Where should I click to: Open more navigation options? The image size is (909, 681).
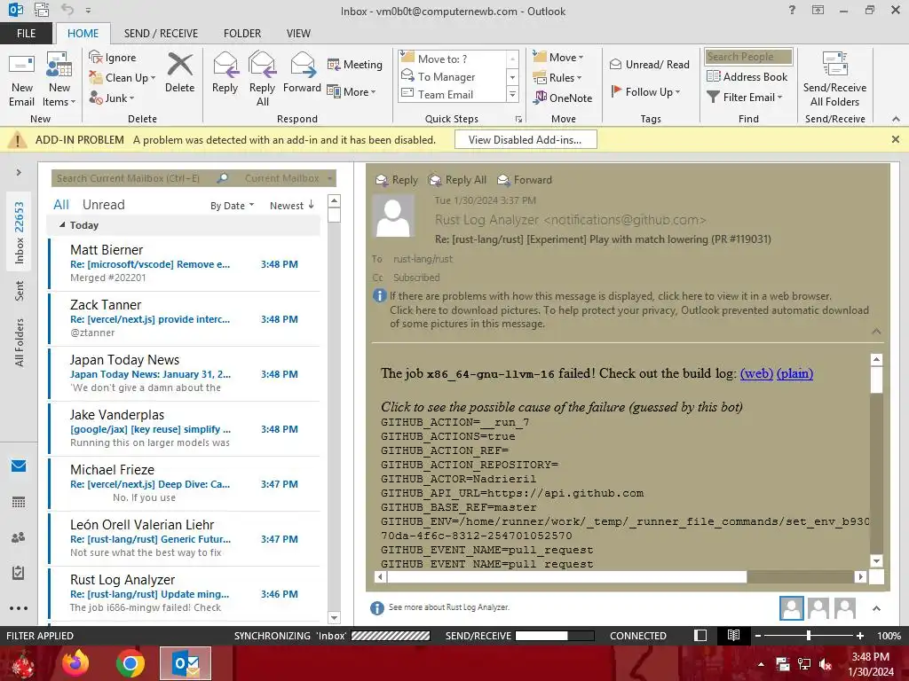pyautogui.click(x=19, y=608)
